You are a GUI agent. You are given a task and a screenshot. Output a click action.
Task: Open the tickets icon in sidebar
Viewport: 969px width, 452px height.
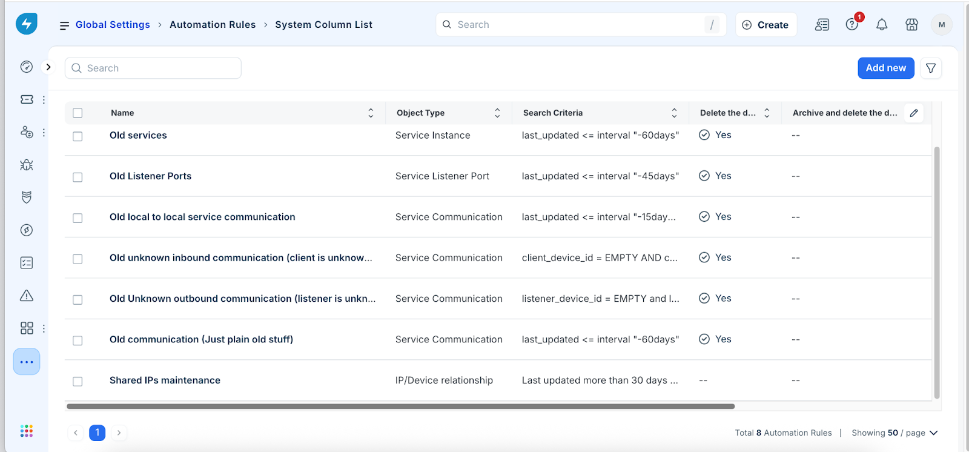27,99
